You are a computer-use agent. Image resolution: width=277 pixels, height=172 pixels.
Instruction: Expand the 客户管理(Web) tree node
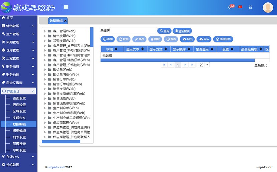click(x=45, y=31)
